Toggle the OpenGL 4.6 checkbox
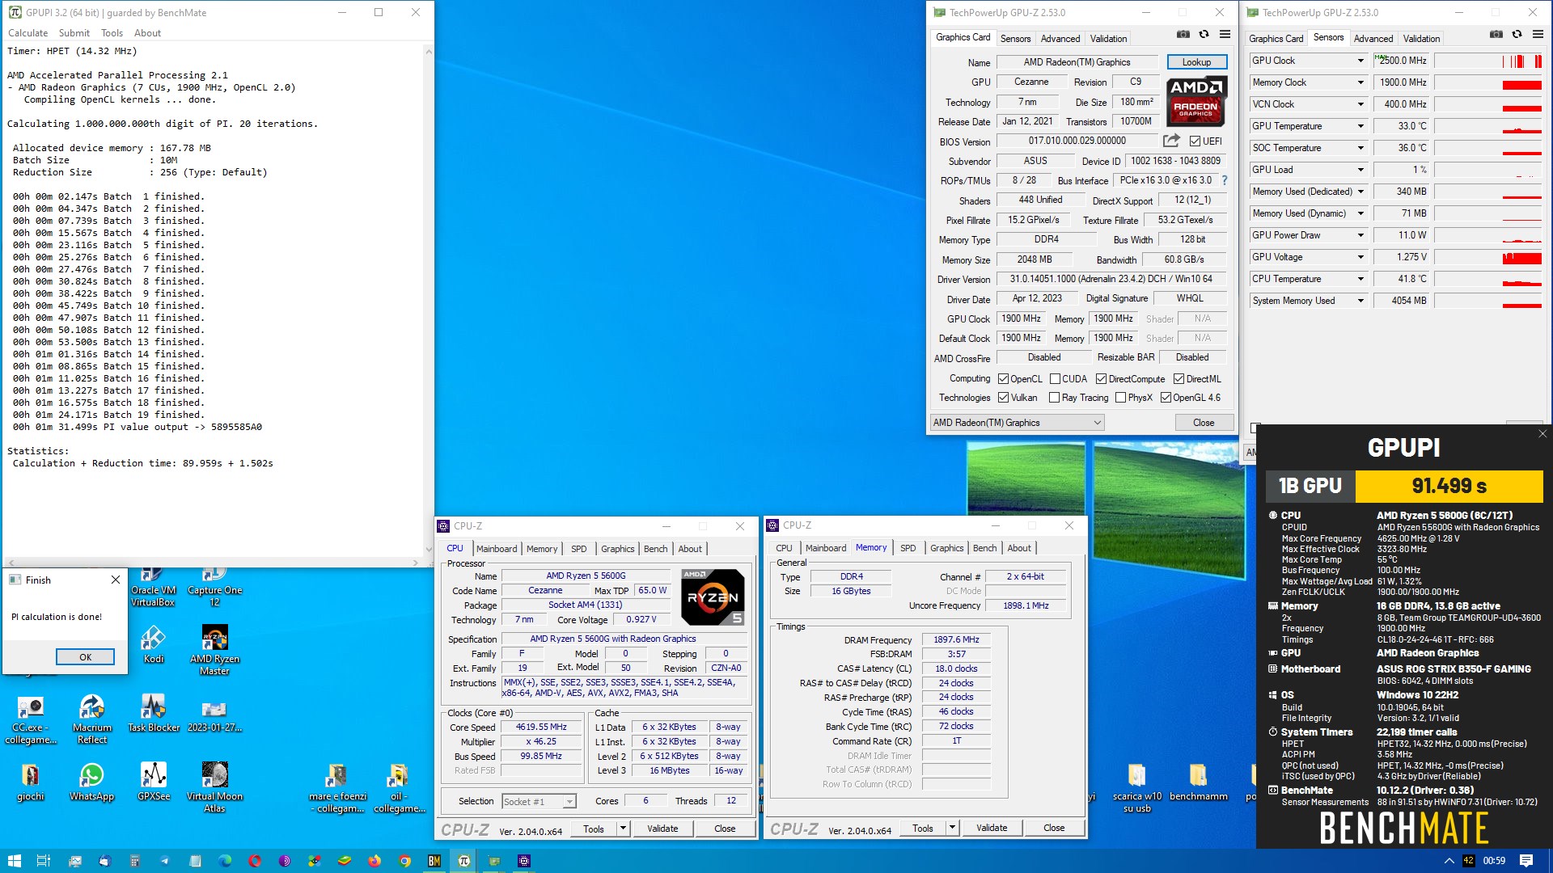The height and width of the screenshot is (873, 1553). [x=1166, y=398]
